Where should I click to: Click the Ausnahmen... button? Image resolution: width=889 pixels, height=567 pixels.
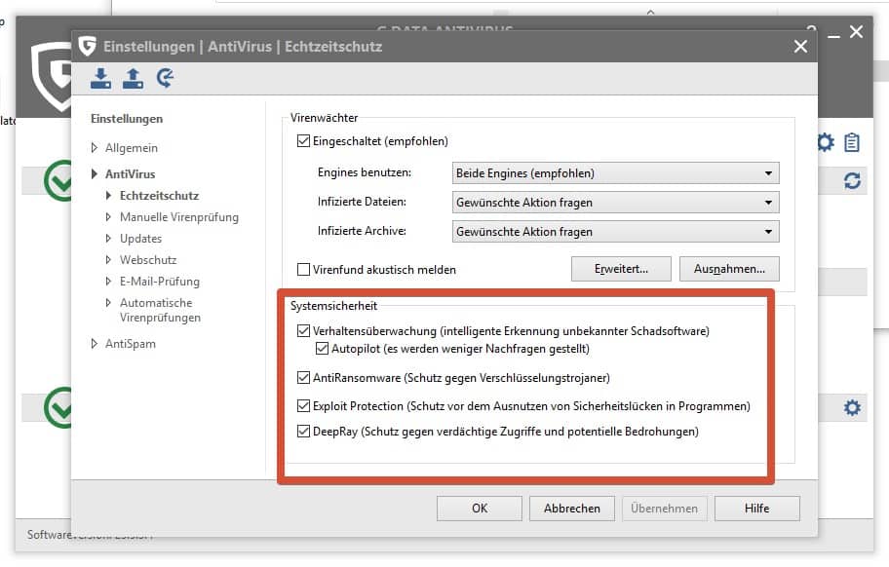pos(729,269)
